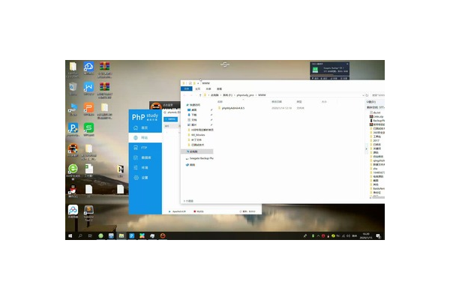450x300 pixels.
Task: Click 系统 (F:) in the address breadcrumb
Action: pyautogui.click(x=227, y=95)
